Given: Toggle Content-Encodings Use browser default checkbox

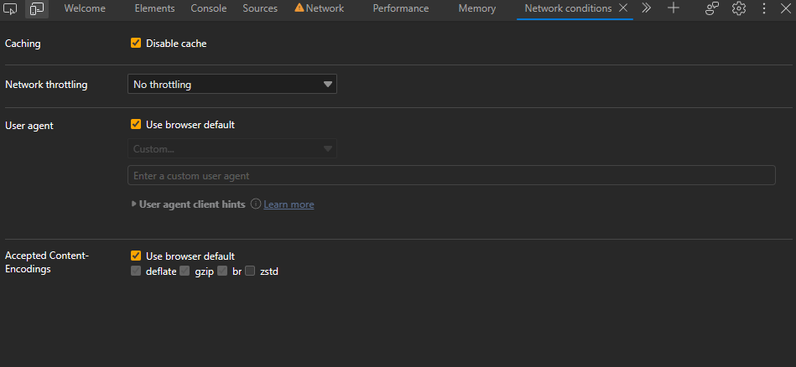Looking at the screenshot, I should 136,256.
